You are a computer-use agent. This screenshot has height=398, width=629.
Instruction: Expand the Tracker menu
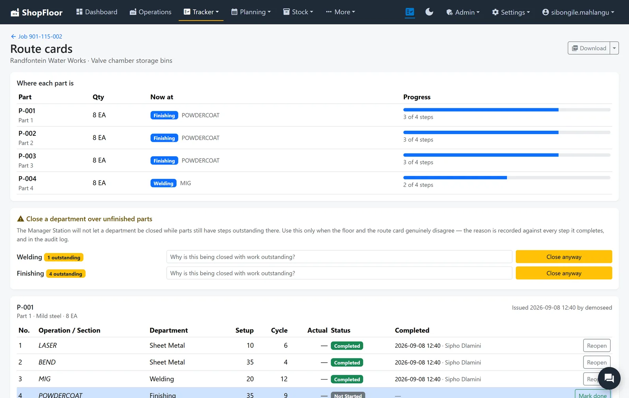(201, 12)
